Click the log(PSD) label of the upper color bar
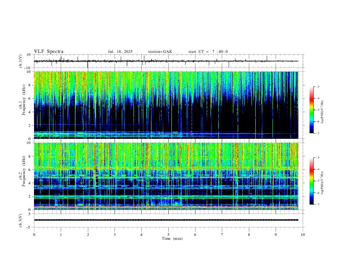This screenshot has height=263, width=341. click(x=322, y=112)
